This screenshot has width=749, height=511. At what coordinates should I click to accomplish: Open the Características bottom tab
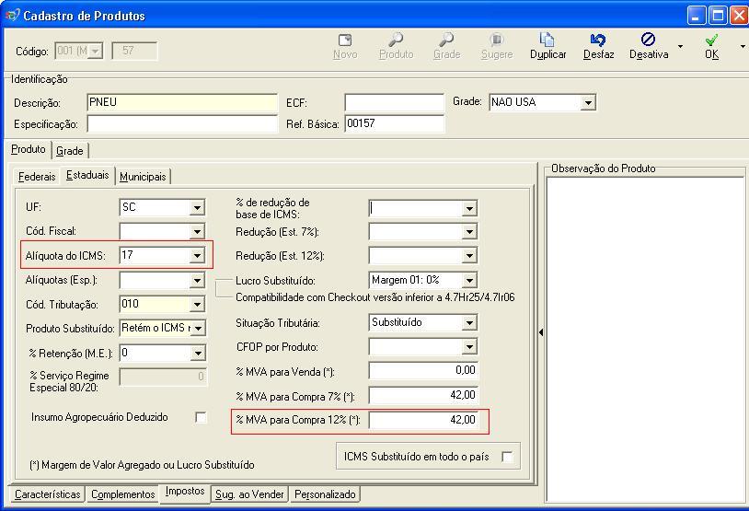click(48, 494)
